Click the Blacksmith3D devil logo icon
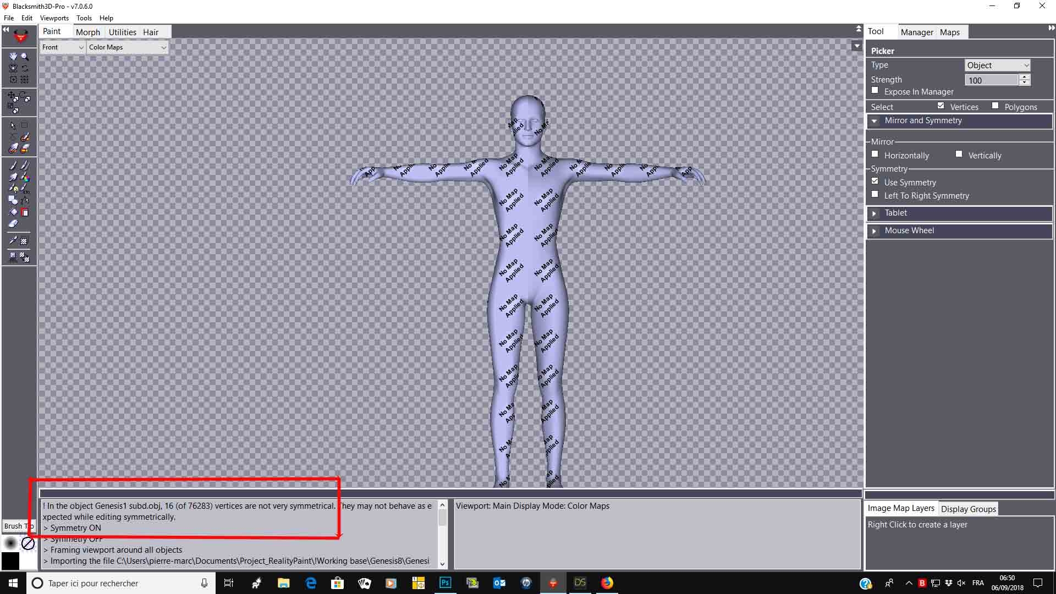This screenshot has height=594, width=1056. [20, 37]
